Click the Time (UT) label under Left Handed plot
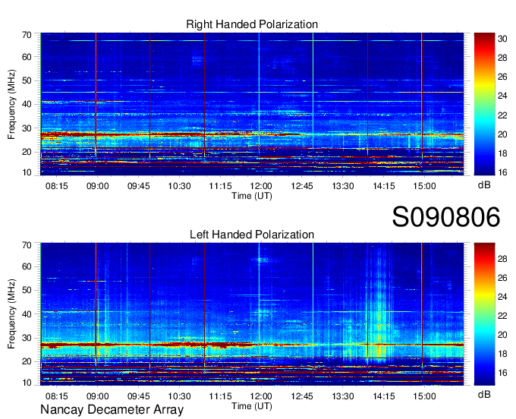This screenshot has height=419, width=516. 252,406
